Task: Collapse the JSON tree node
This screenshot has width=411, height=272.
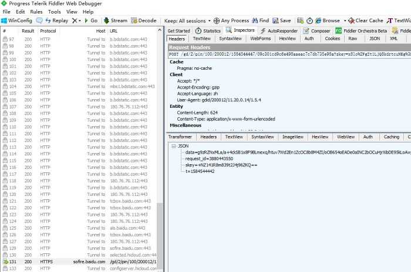Action: tap(173, 146)
